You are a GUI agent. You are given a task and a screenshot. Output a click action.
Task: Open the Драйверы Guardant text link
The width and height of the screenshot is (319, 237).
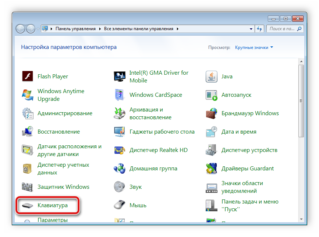(248, 169)
